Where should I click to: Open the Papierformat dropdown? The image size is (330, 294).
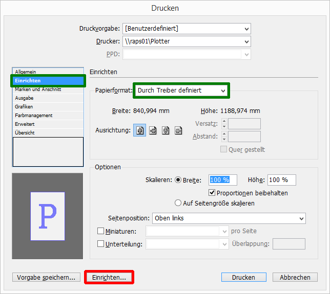pyautogui.click(x=181, y=91)
